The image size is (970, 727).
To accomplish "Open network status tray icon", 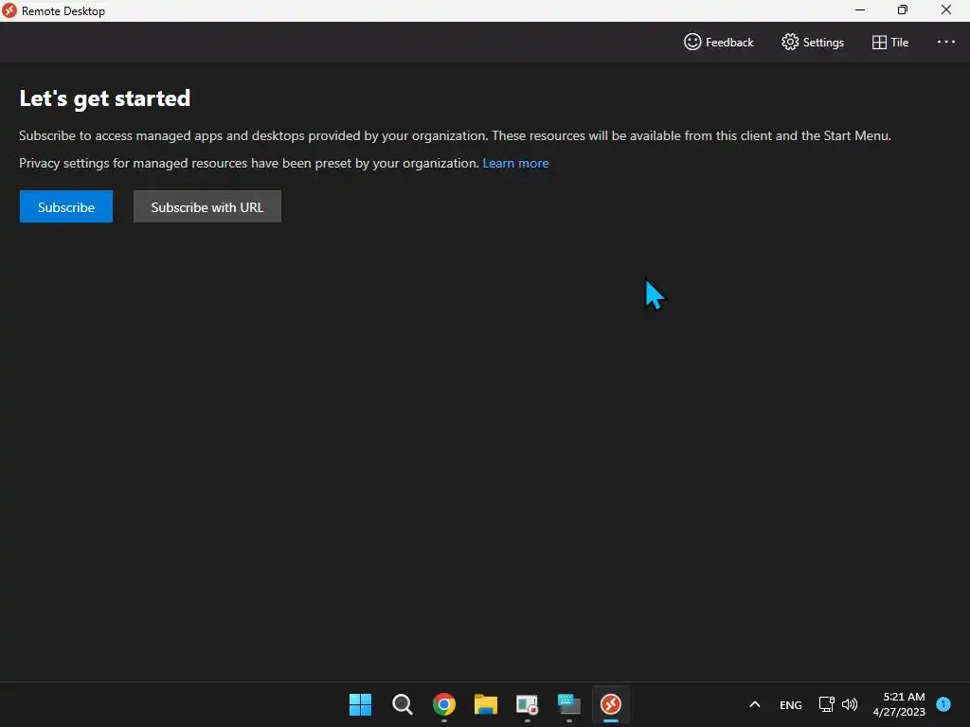I will point(826,704).
